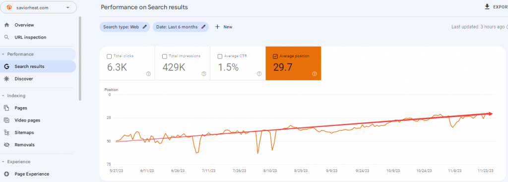Click the Last updated: 3 hours ago text
Viewport: 508px width, 182px height.
(x=478, y=27)
